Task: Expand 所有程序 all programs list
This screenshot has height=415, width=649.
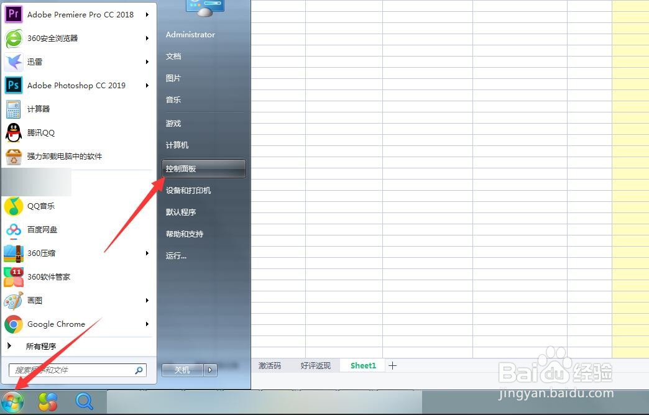Action: pyautogui.click(x=40, y=346)
